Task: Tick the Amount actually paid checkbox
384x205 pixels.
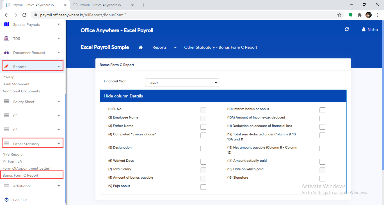Action: (x=323, y=162)
